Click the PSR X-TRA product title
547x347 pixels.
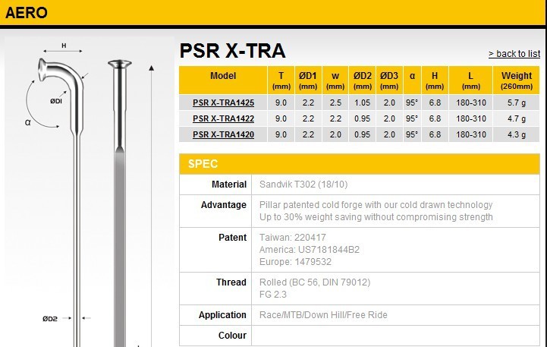click(232, 51)
